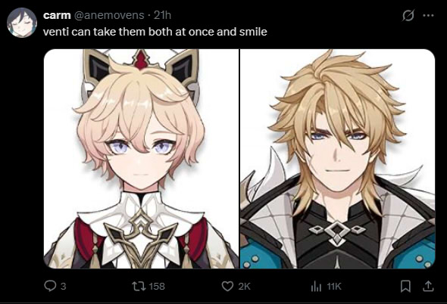Open the three-dot more options menu

(x=428, y=16)
